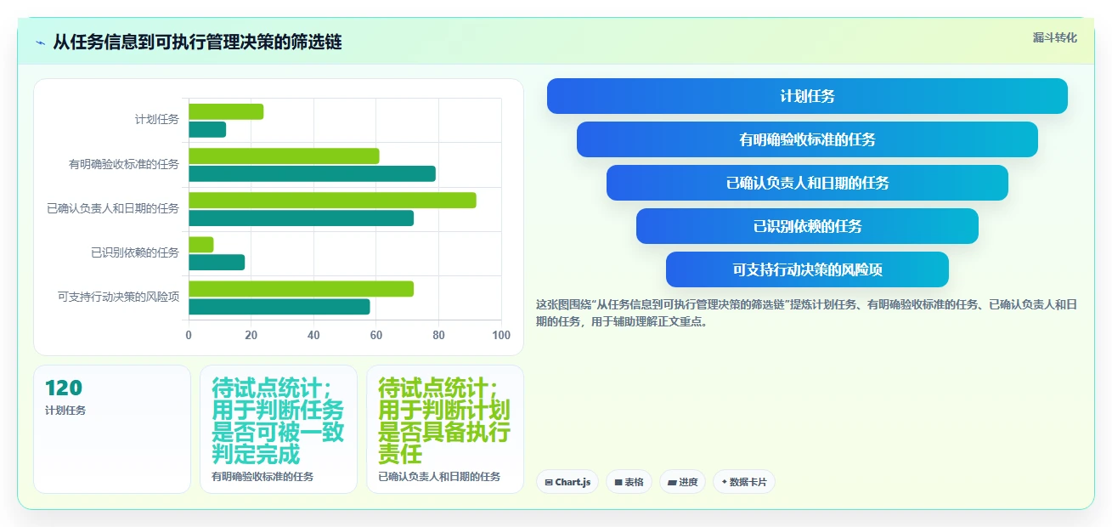Click the x-axis tick label 60
Viewport: 1112px width, 527px height.
click(376, 335)
